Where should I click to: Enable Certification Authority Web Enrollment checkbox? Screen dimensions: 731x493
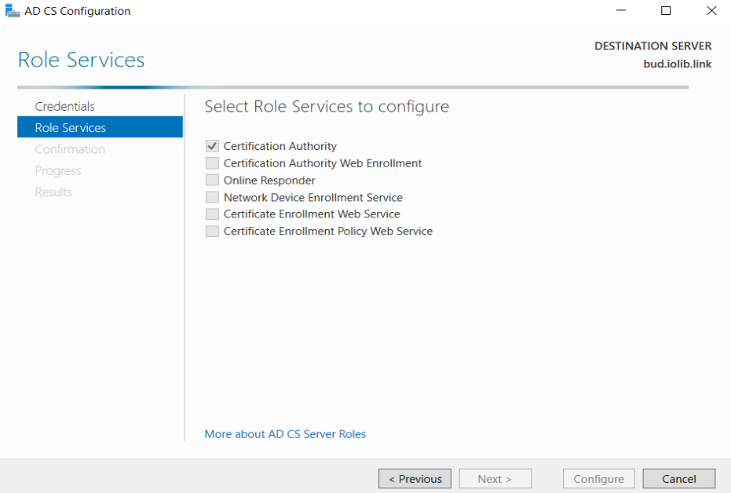coord(212,163)
